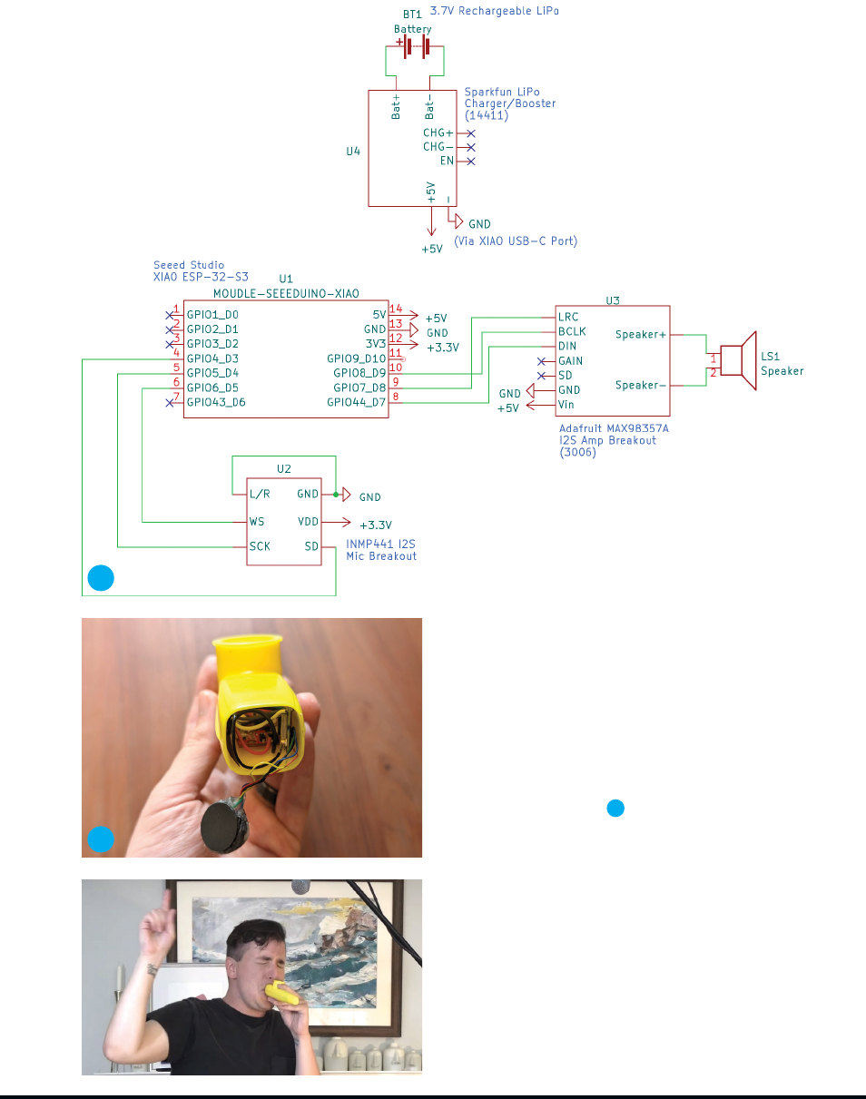This screenshot has width=866, height=1099.
Task: Click the 'LRC' pin on the amp
Action: pyautogui.click(x=568, y=317)
